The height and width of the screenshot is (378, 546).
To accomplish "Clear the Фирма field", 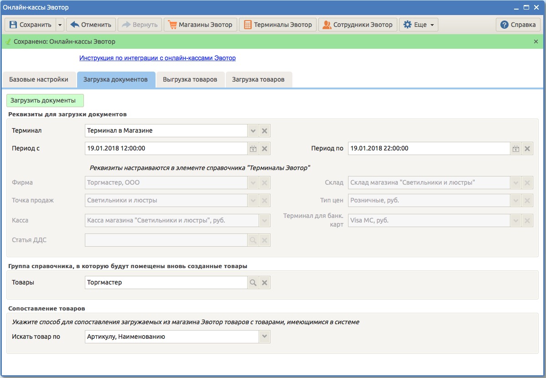I will (265, 183).
